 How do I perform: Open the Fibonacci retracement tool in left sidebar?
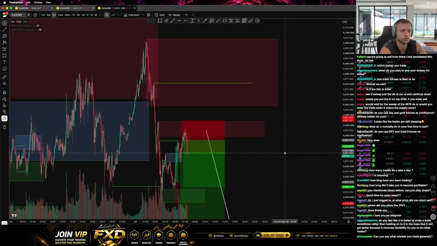click(4, 36)
